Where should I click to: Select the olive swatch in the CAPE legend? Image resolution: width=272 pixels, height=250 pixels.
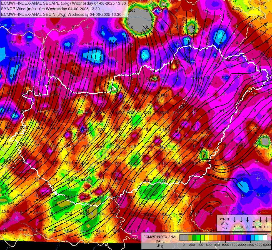coord(190,238)
